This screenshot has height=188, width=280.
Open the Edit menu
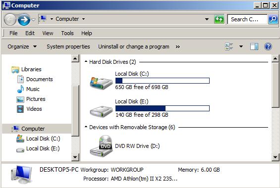tap(30, 33)
